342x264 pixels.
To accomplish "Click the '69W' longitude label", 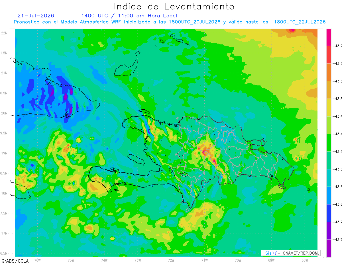I will click(271, 260).
